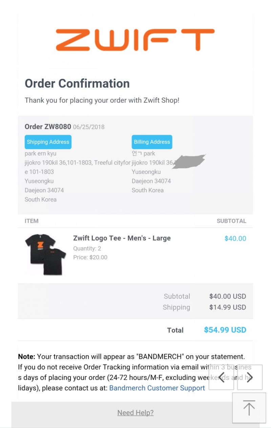Tap the next arrow button

point(250,377)
